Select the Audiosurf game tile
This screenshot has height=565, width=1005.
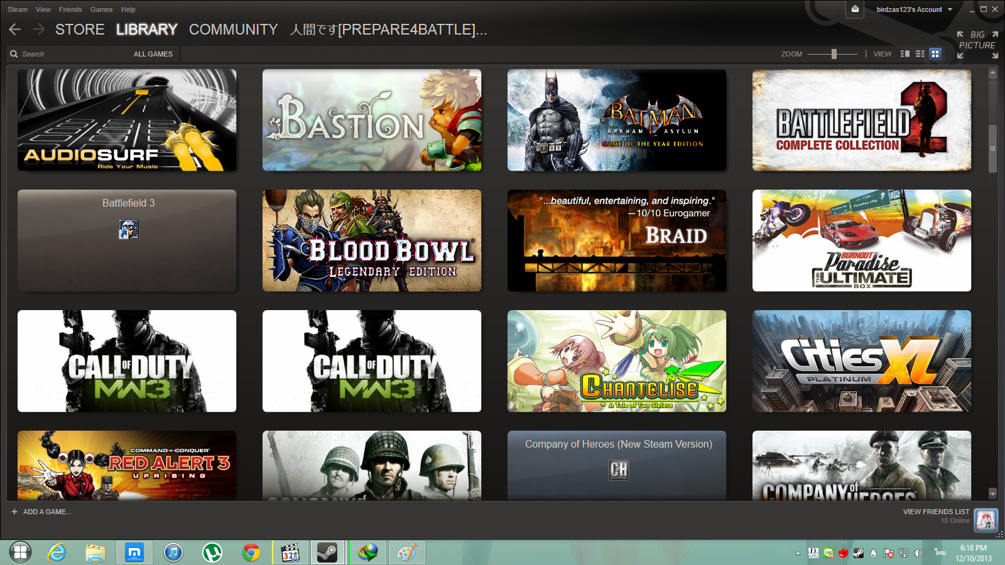click(127, 120)
